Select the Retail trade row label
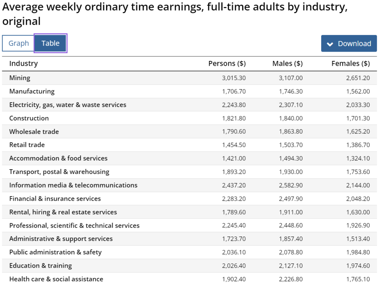Viewport: 382px width, 284px height. 27,145
